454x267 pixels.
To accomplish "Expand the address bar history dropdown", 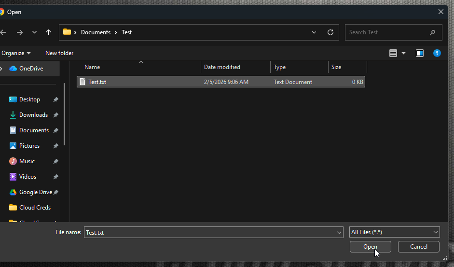I will tap(314, 32).
